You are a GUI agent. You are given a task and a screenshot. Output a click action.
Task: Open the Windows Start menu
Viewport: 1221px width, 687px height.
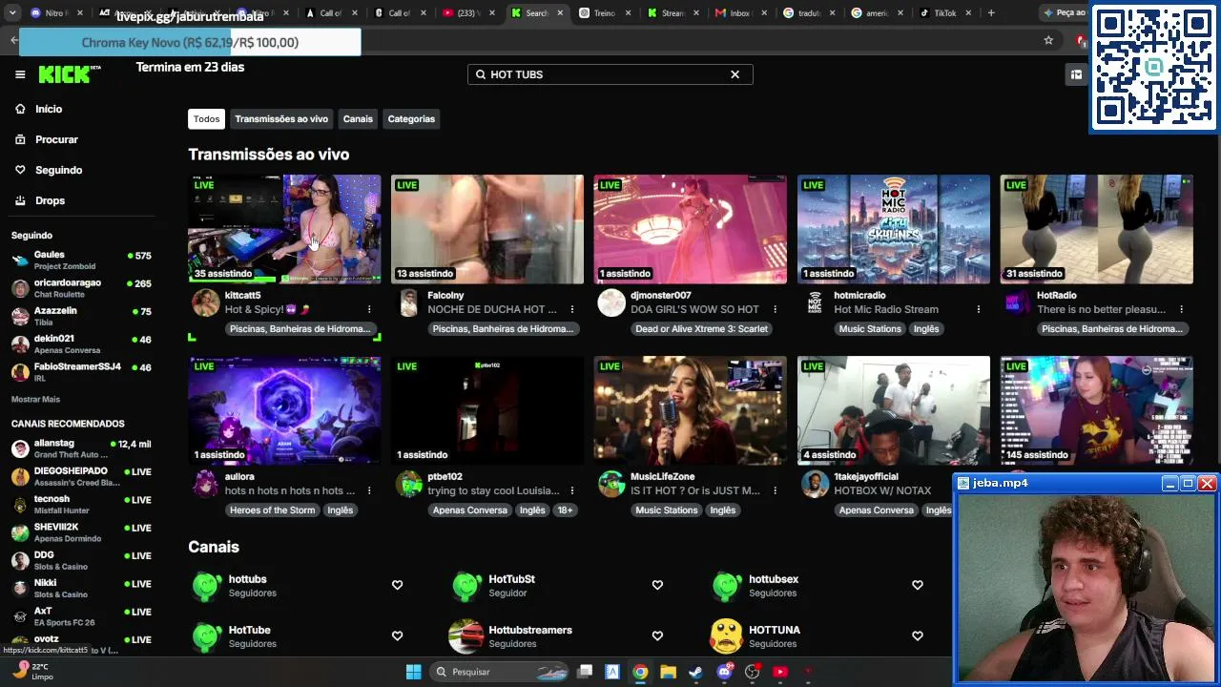tap(413, 672)
